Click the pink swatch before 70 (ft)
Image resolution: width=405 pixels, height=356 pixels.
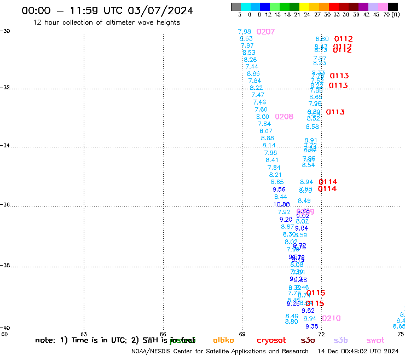pos(383,7)
